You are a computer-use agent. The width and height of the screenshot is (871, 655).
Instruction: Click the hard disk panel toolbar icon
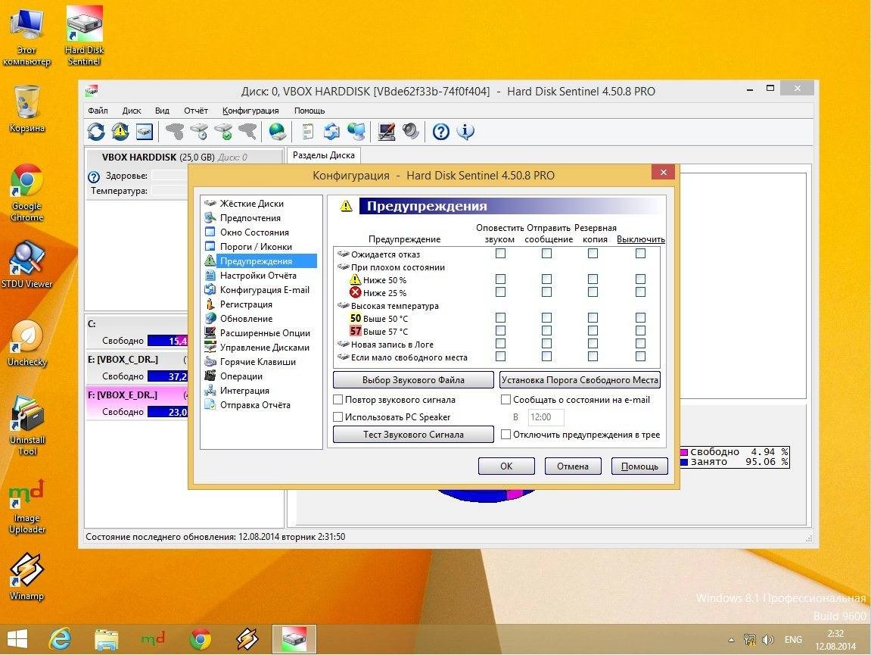tap(145, 132)
